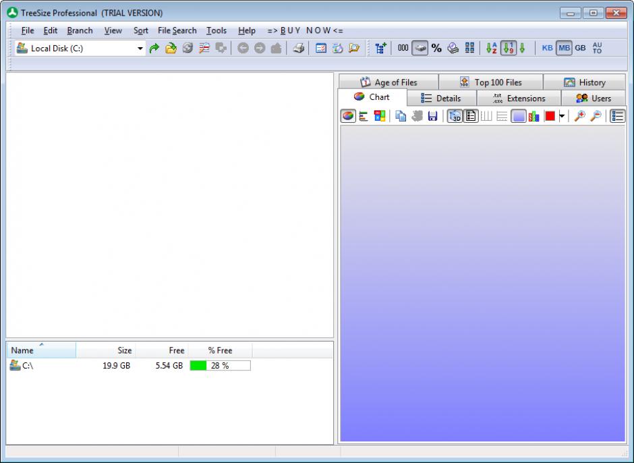Click the 28 % free space bar
This screenshot has width=634, height=463.
click(x=221, y=365)
